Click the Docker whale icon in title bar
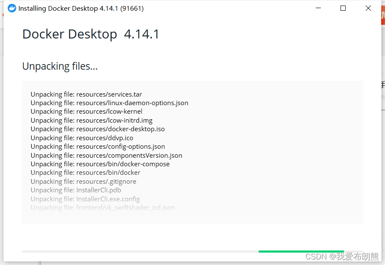Image resolution: width=385 pixels, height=265 pixels. [12, 9]
